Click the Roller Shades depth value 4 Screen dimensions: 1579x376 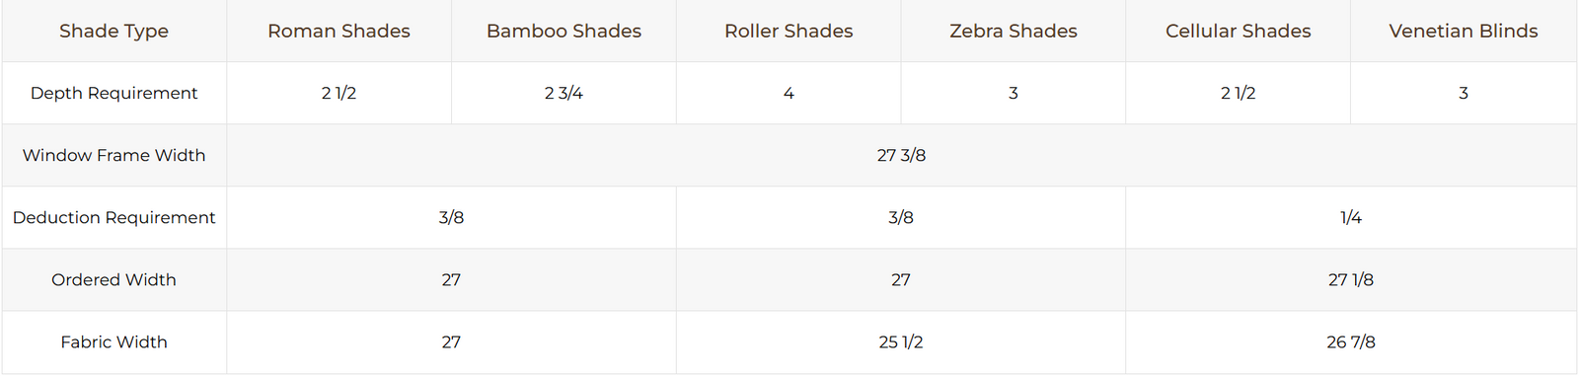[x=789, y=93]
